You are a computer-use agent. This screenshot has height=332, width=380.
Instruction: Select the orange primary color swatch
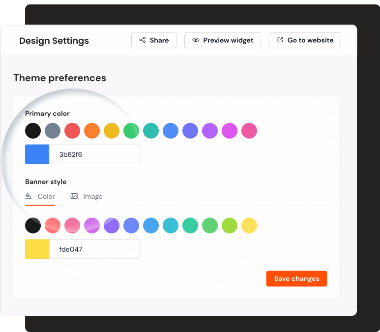pos(92,131)
